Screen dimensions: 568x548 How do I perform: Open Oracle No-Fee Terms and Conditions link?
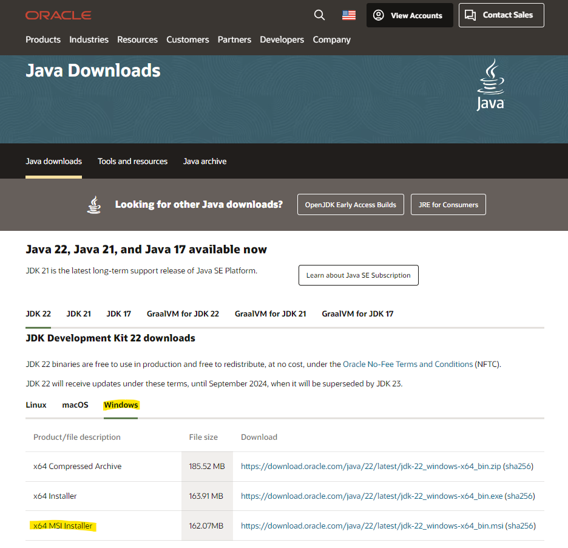click(x=408, y=364)
